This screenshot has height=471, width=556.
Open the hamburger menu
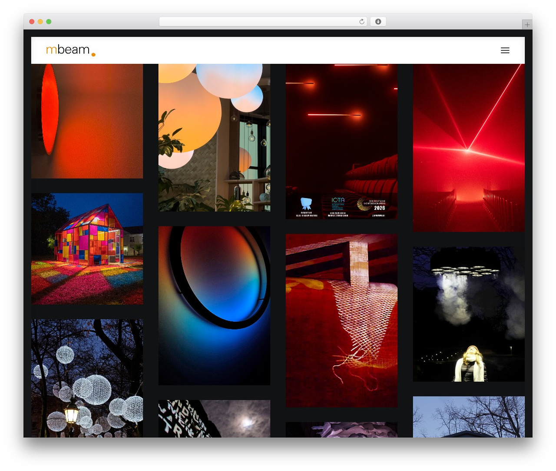505,50
